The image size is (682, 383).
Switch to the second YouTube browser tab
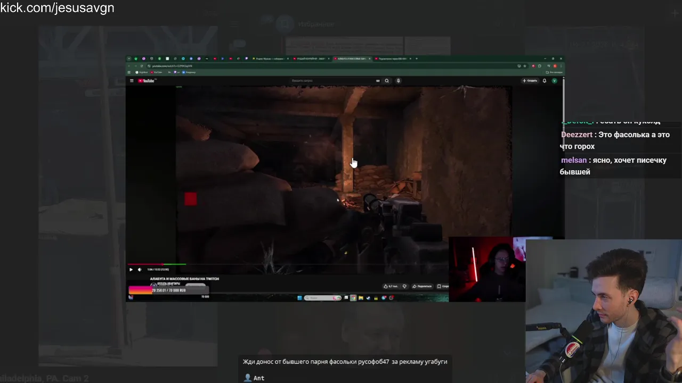[x=311, y=59]
